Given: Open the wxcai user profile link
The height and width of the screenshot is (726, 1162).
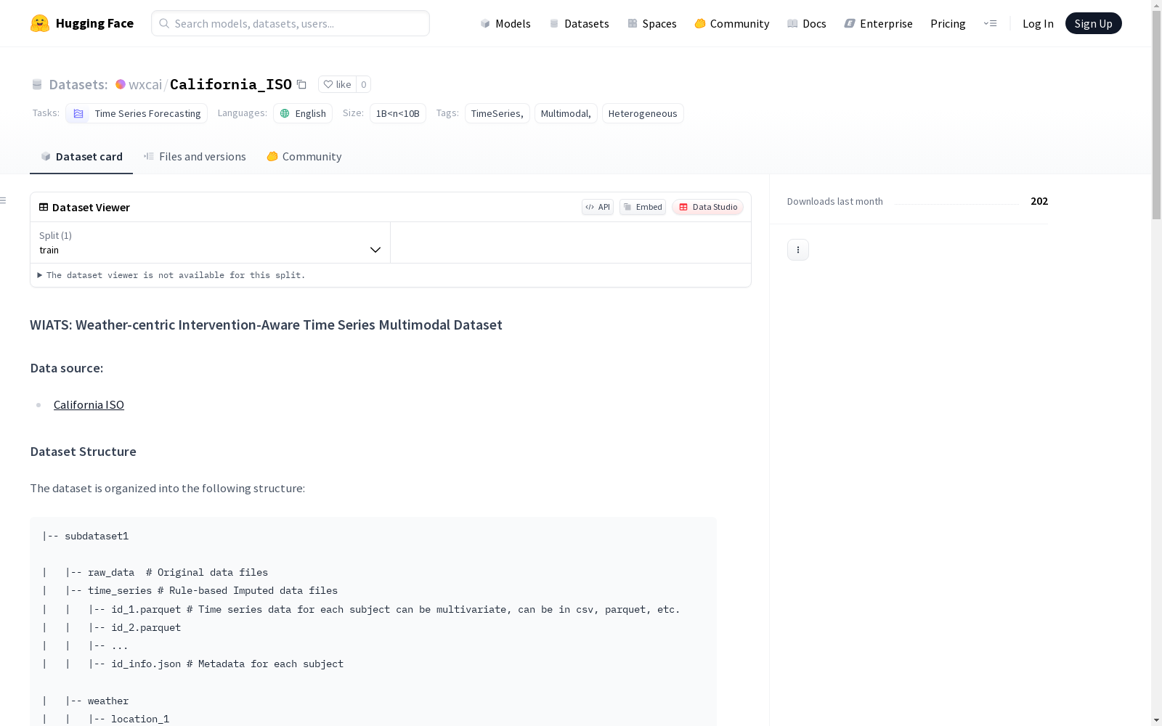Looking at the screenshot, I should 145,84.
